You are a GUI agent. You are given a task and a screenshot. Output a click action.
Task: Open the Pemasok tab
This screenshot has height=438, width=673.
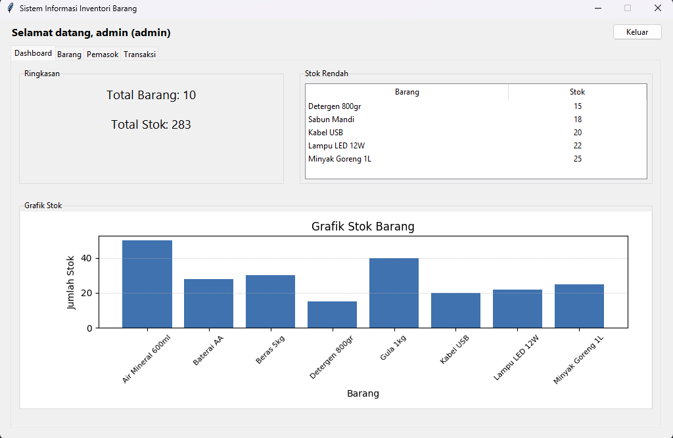pos(103,55)
